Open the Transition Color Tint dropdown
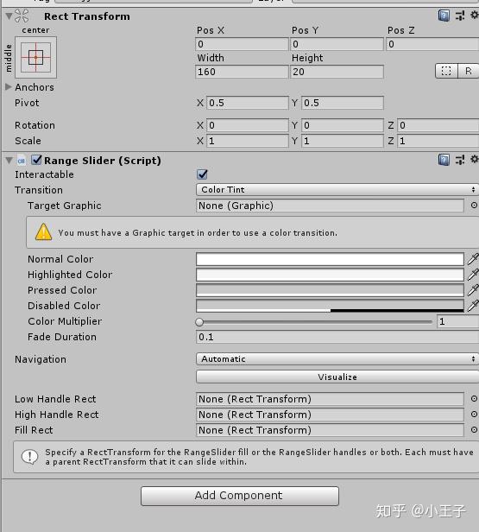 click(x=337, y=190)
